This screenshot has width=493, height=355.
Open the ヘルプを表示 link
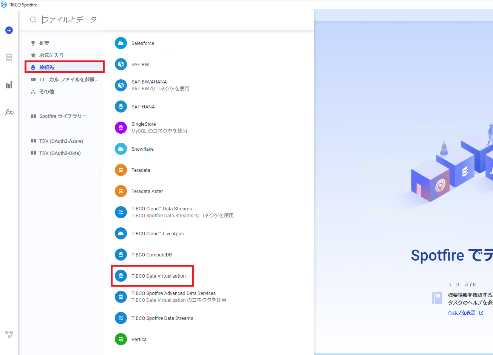coord(462,313)
